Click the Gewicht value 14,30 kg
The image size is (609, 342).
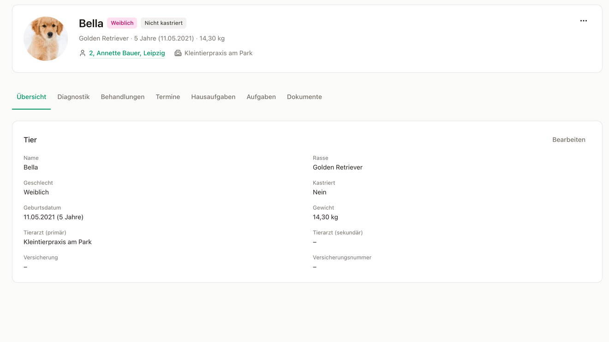[x=325, y=217]
